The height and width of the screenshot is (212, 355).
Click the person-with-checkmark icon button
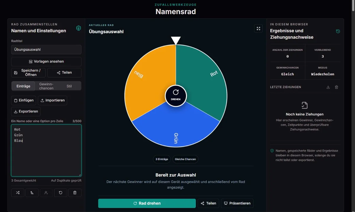46,192
